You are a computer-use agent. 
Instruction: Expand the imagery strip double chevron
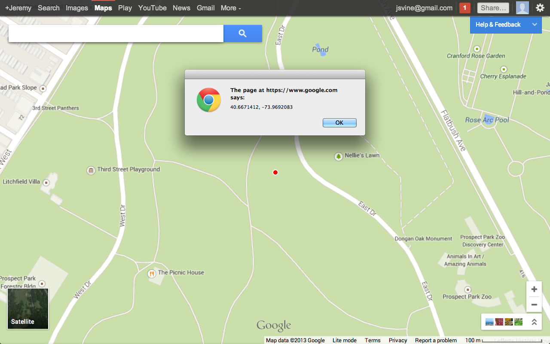pos(534,322)
